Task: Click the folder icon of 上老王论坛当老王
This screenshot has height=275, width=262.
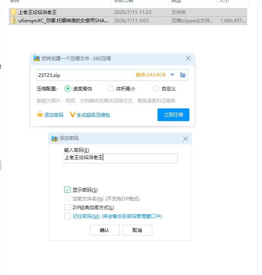Action: coord(14,12)
